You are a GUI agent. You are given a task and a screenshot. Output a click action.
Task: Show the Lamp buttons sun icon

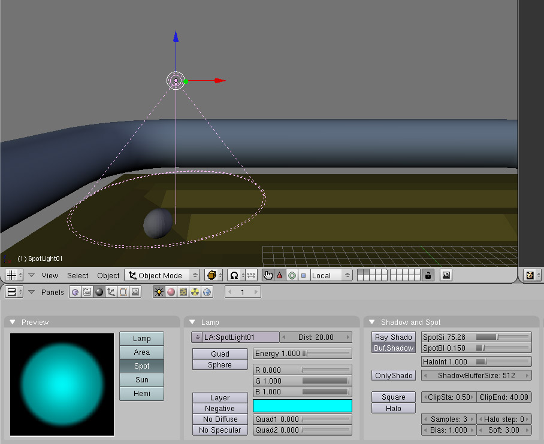159,292
